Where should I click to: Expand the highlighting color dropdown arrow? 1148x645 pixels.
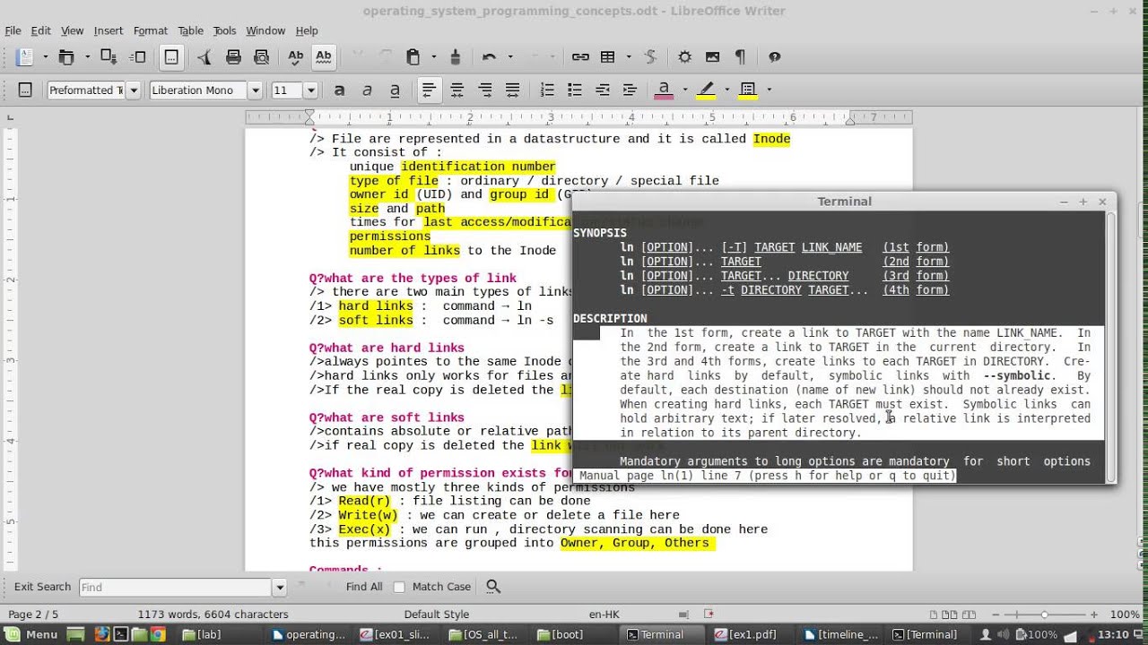click(x=726, y=90)
